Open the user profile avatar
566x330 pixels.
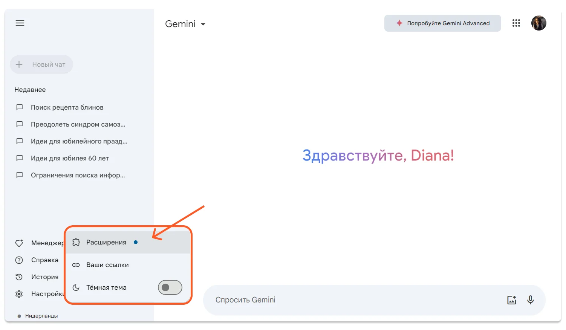point(538,23)
